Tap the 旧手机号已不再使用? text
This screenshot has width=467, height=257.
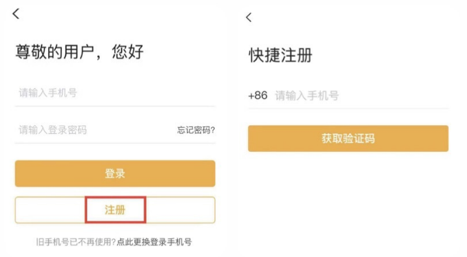[x=76, y=242]
